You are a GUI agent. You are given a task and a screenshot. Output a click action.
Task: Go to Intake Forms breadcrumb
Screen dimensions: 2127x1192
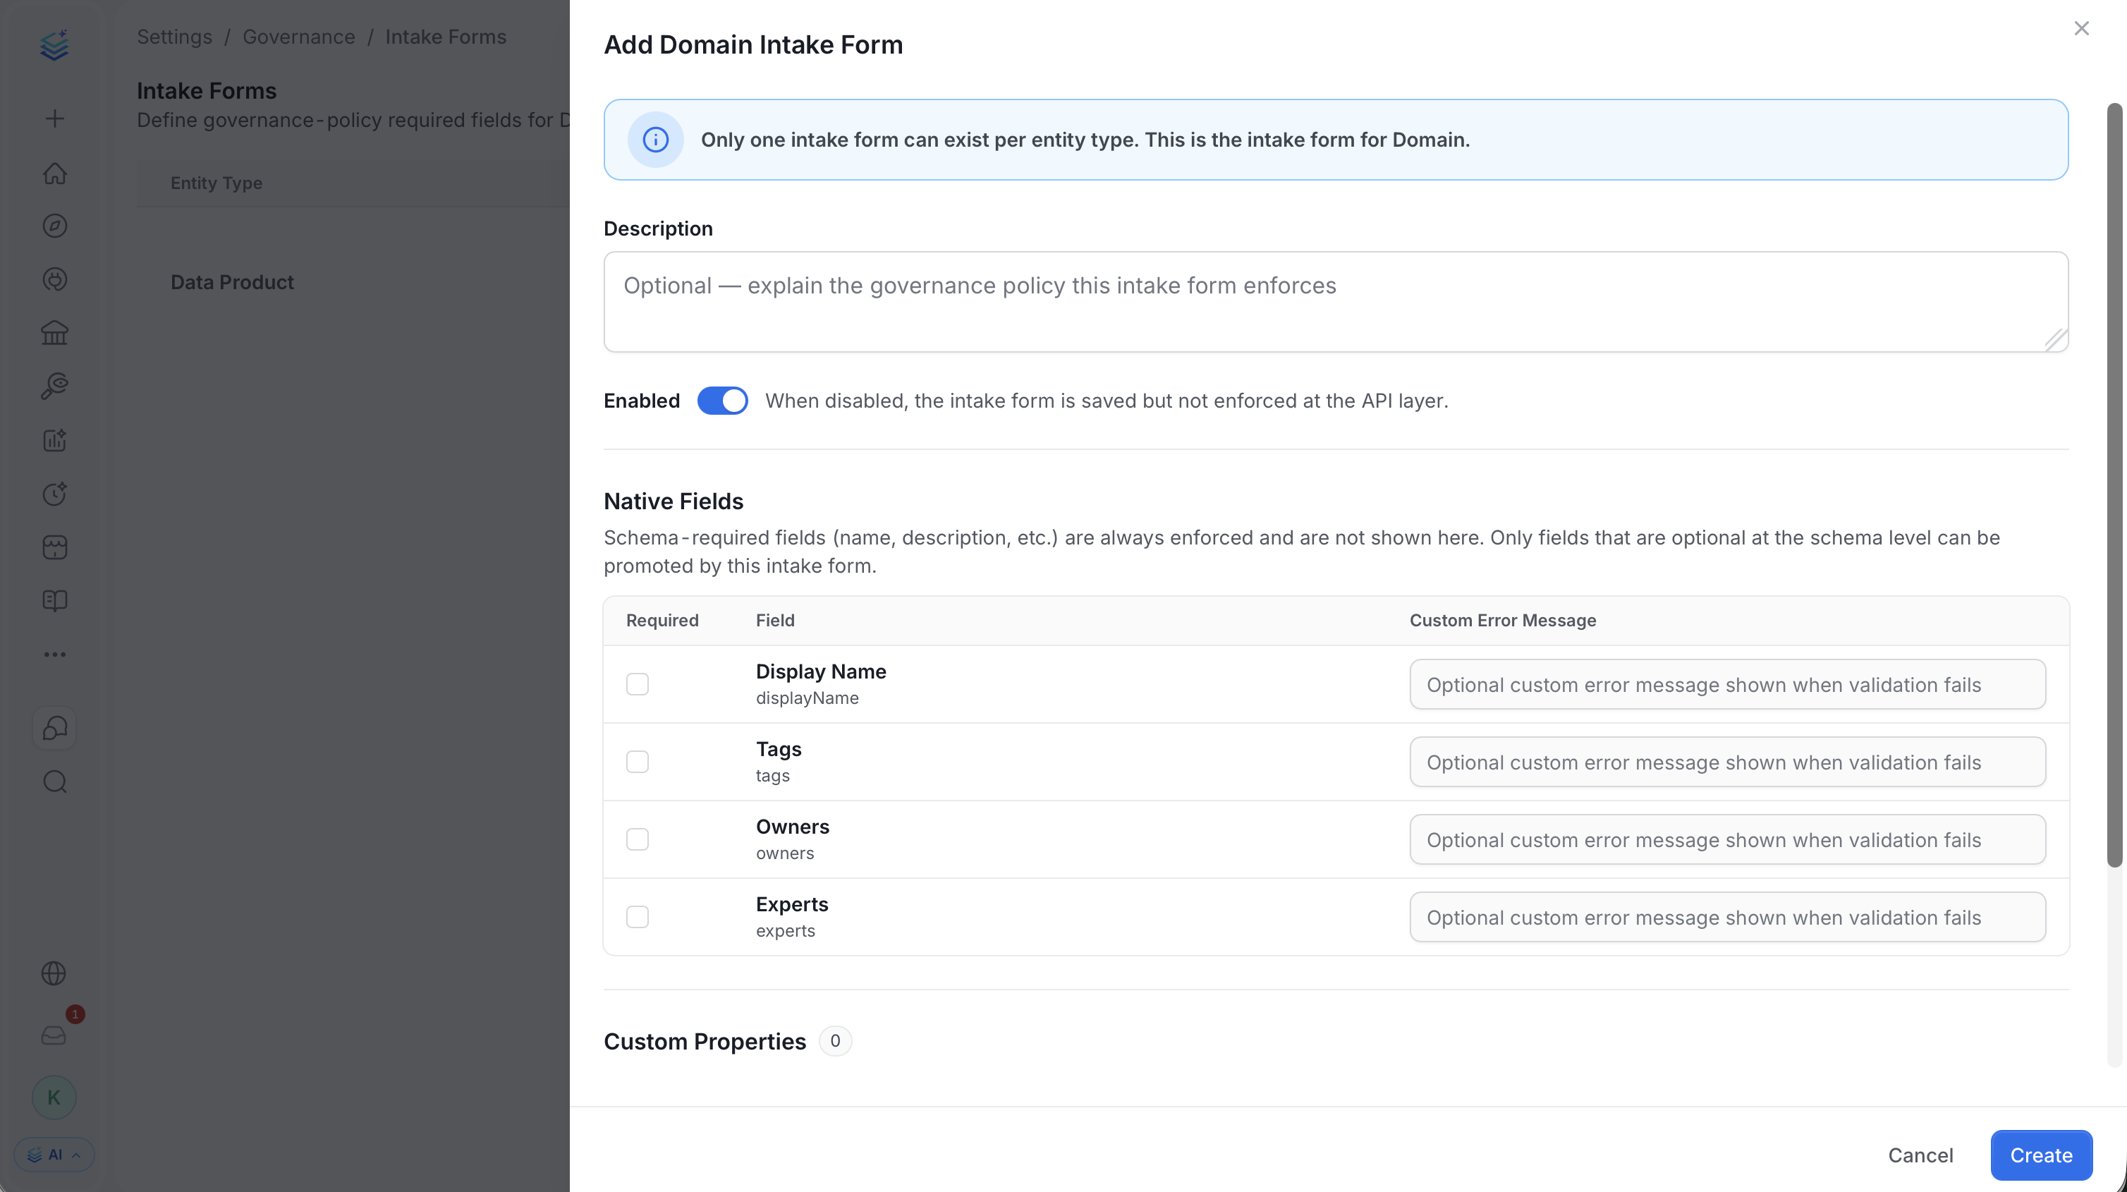click(446, 37)
